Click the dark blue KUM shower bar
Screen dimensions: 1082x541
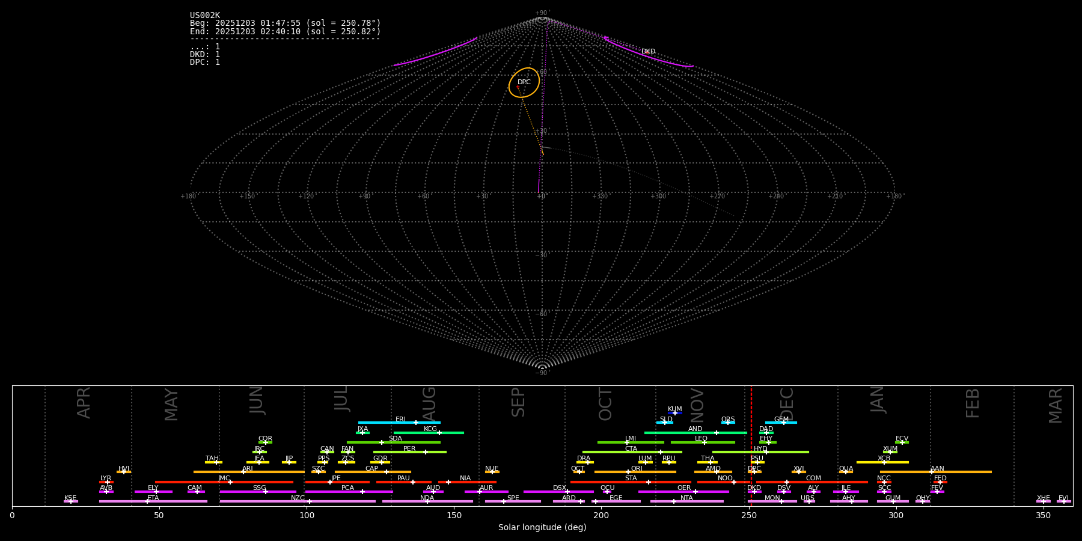point(674,413)
